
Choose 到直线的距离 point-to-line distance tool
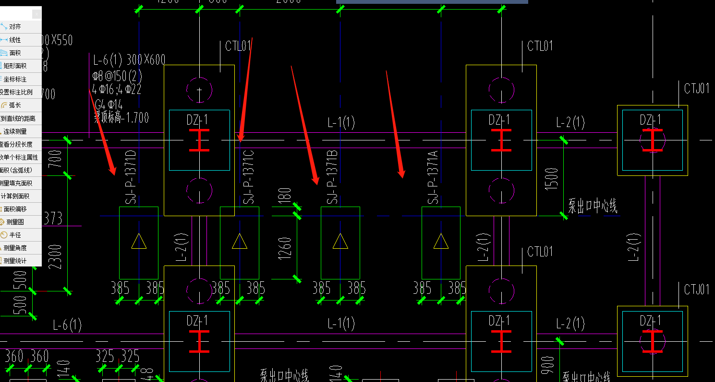[x=18, y=118]
